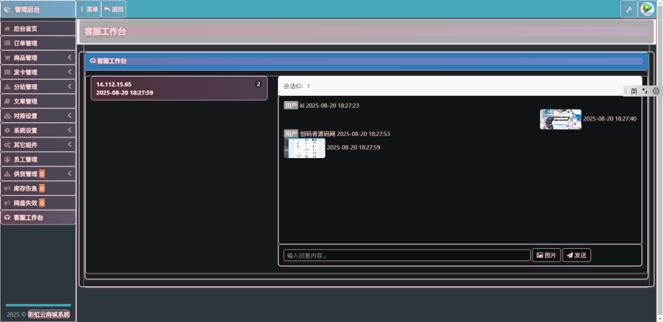Expand the 分站管理 sidebar section

tap(38, 87)
